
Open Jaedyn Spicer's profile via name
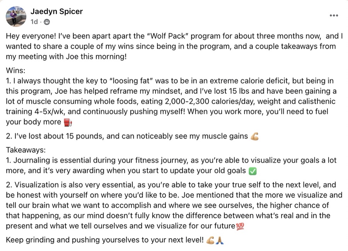pos(56,11)
